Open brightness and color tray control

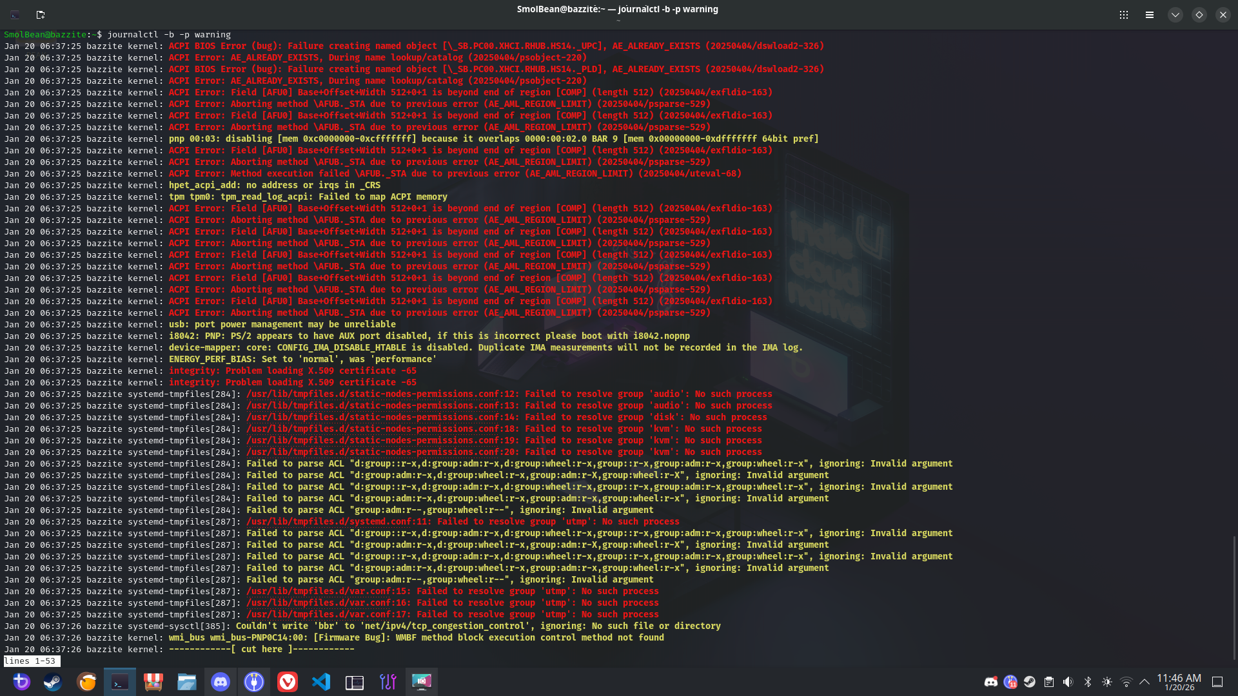click(x=1107, y=682)
